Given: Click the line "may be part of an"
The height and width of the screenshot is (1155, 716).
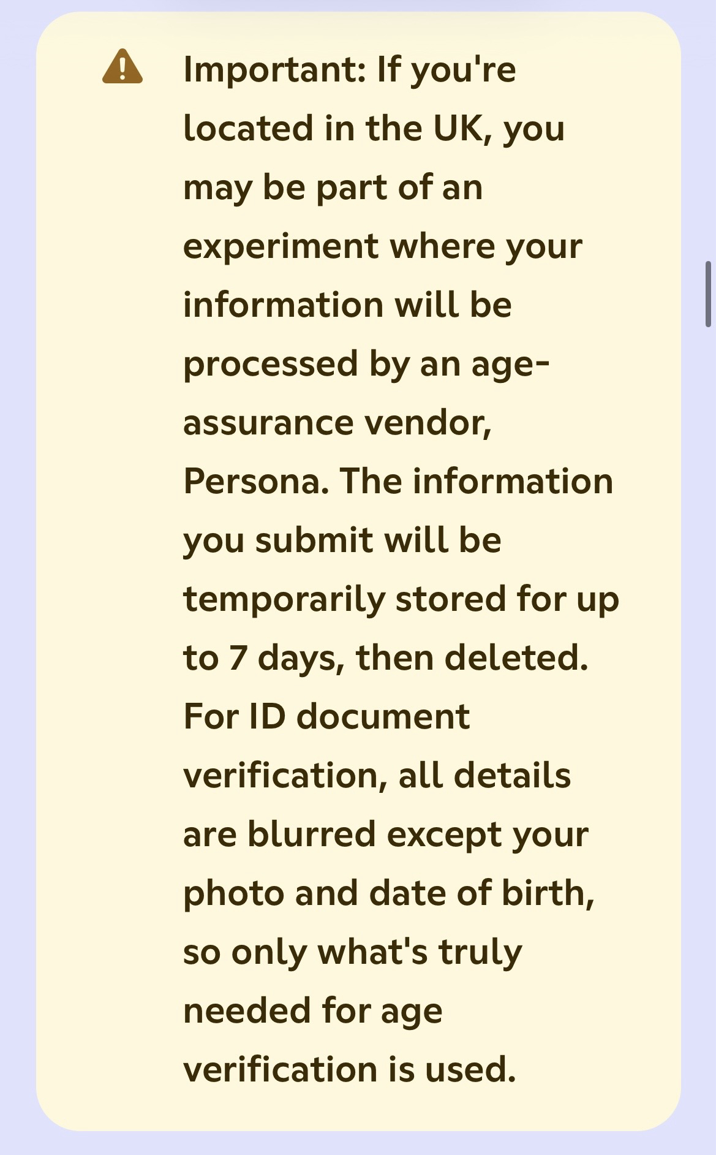Looking at the screenshot, I should click(333, 187).
